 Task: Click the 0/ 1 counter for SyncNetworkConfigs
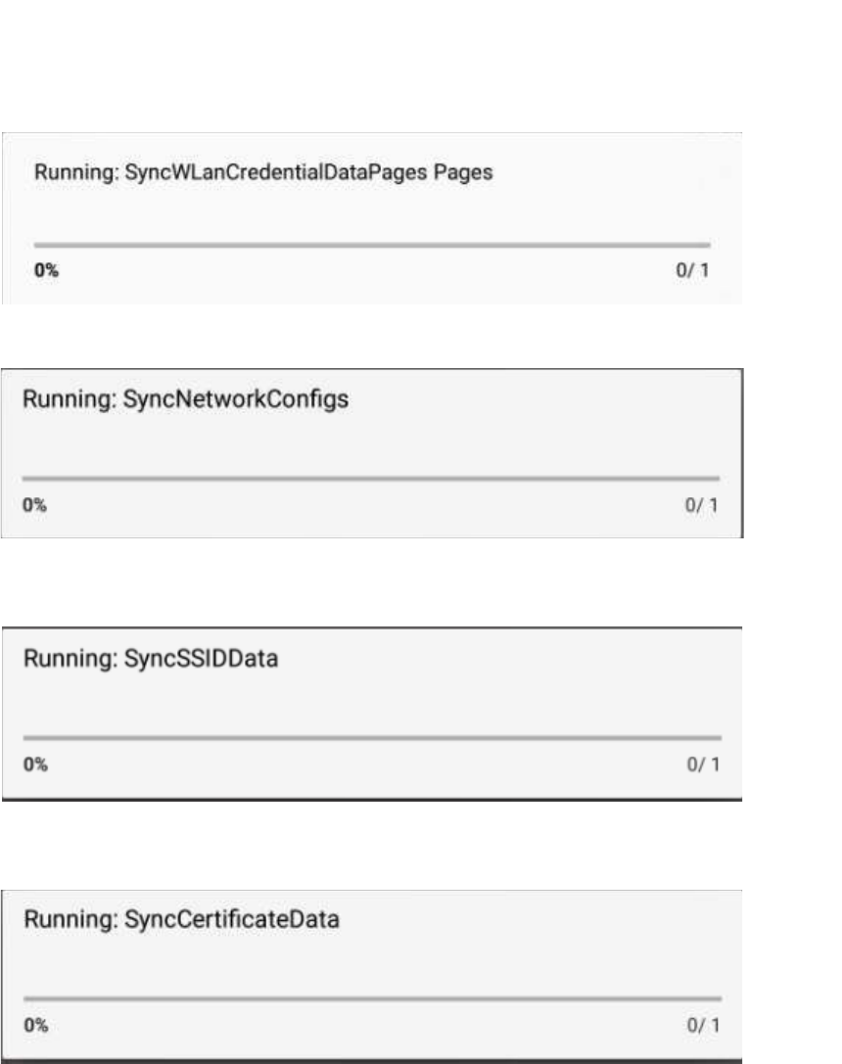(x=702, y=505)
